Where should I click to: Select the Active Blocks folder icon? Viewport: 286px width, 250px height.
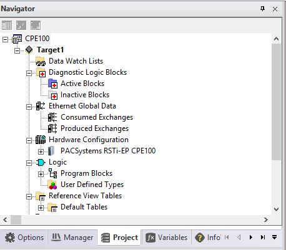coord(52,84)
